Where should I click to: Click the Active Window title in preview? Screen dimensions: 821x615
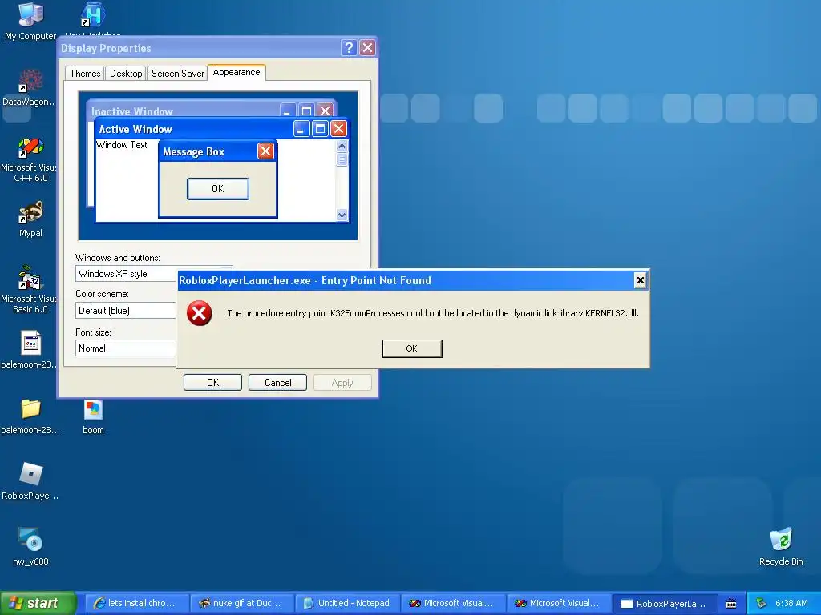pos(135,129)
